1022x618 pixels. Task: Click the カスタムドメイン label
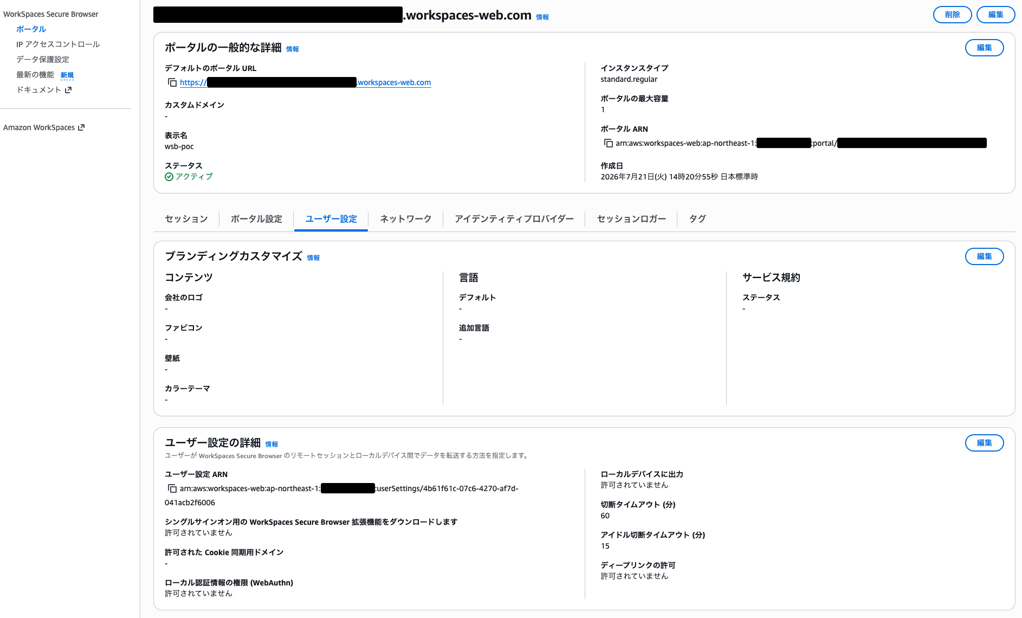tap(195, 105)
